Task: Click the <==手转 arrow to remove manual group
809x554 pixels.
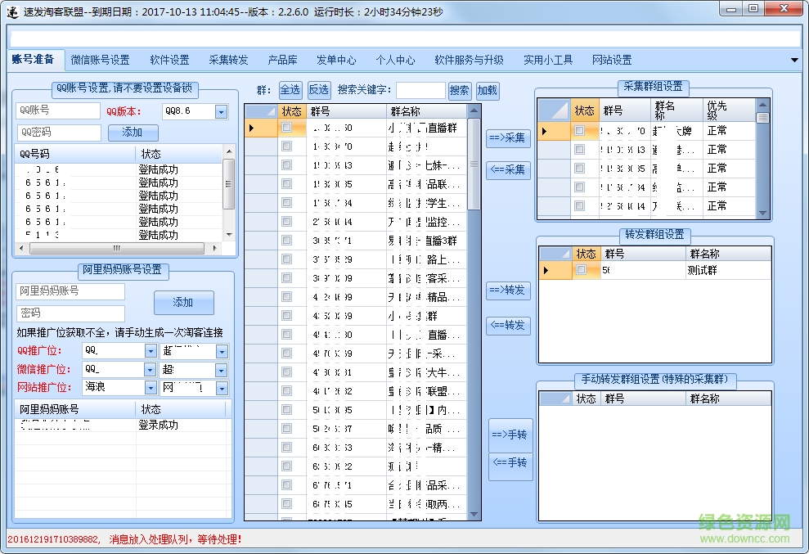Action: tap(510, 466)
